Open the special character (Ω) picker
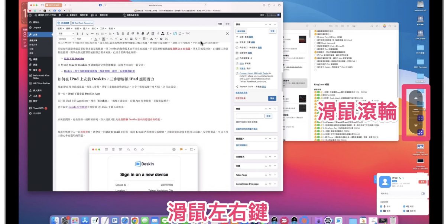448x224 pixels. [x=126, y=39]
